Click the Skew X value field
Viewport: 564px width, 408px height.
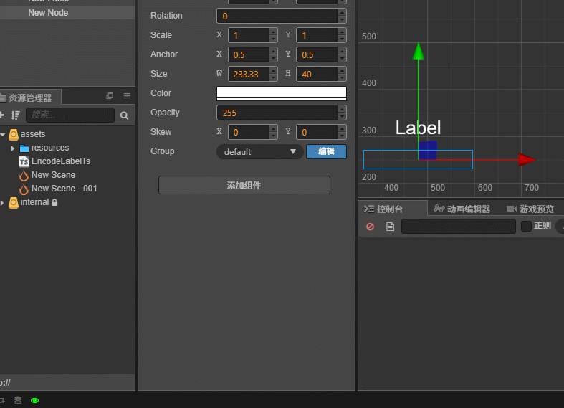point(249,133)
